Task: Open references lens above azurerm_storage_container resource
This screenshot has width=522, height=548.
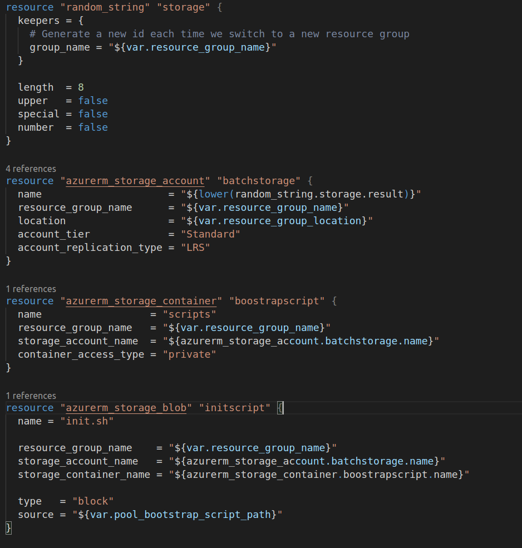Action: pyautogui.click(x=31, y=289)
